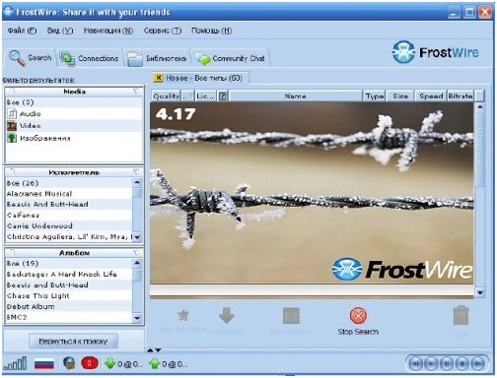
Task: Sort results by Name column header
Action: tap(295, 95)
